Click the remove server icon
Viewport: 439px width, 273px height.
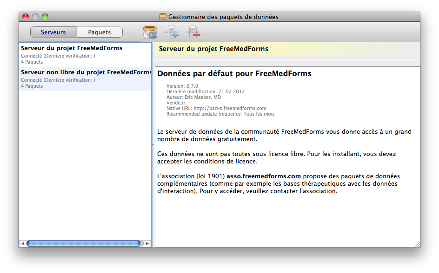(x=193, y=32)
